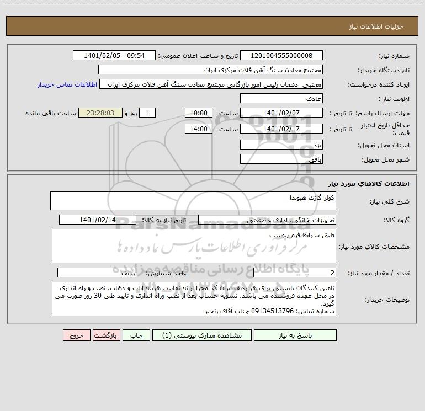Click the شرح کلی نیاز text area

[193, 201]
